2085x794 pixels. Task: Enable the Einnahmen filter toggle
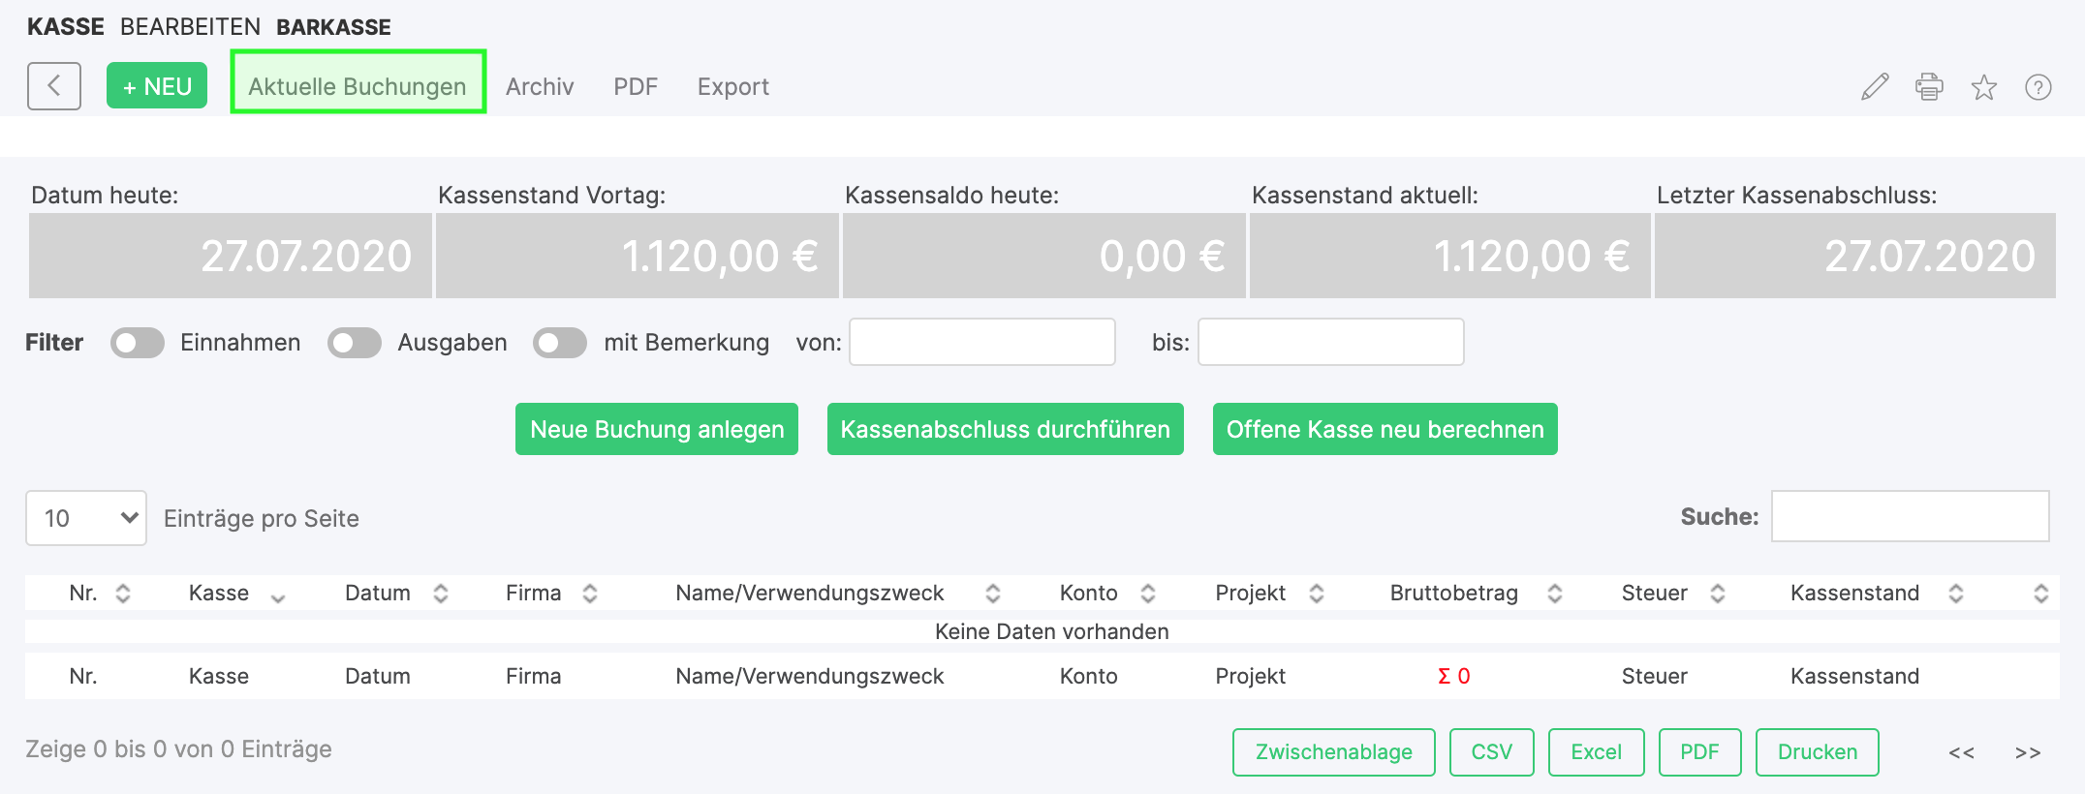pyautogui.click(x=138, y=343)
